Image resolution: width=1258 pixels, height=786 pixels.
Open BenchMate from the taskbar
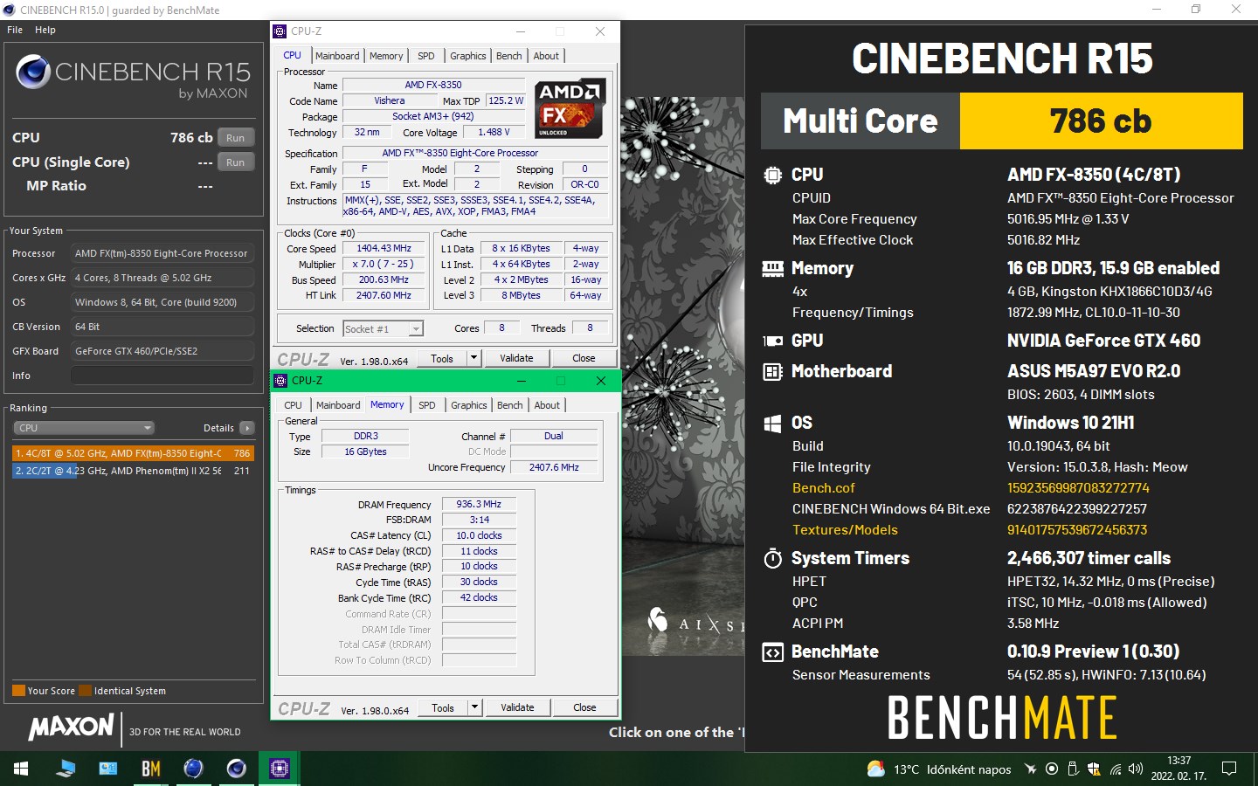[151, 769]
